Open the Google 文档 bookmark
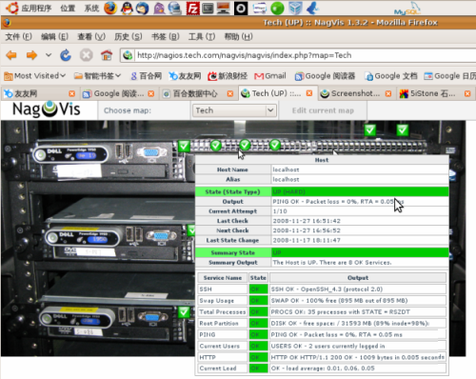The height and width of the screenshot is (379, 476). coord(391,76)
